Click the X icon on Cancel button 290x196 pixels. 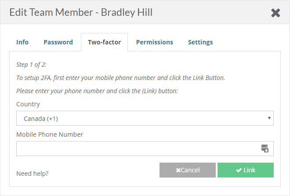(x=178, y=170)
